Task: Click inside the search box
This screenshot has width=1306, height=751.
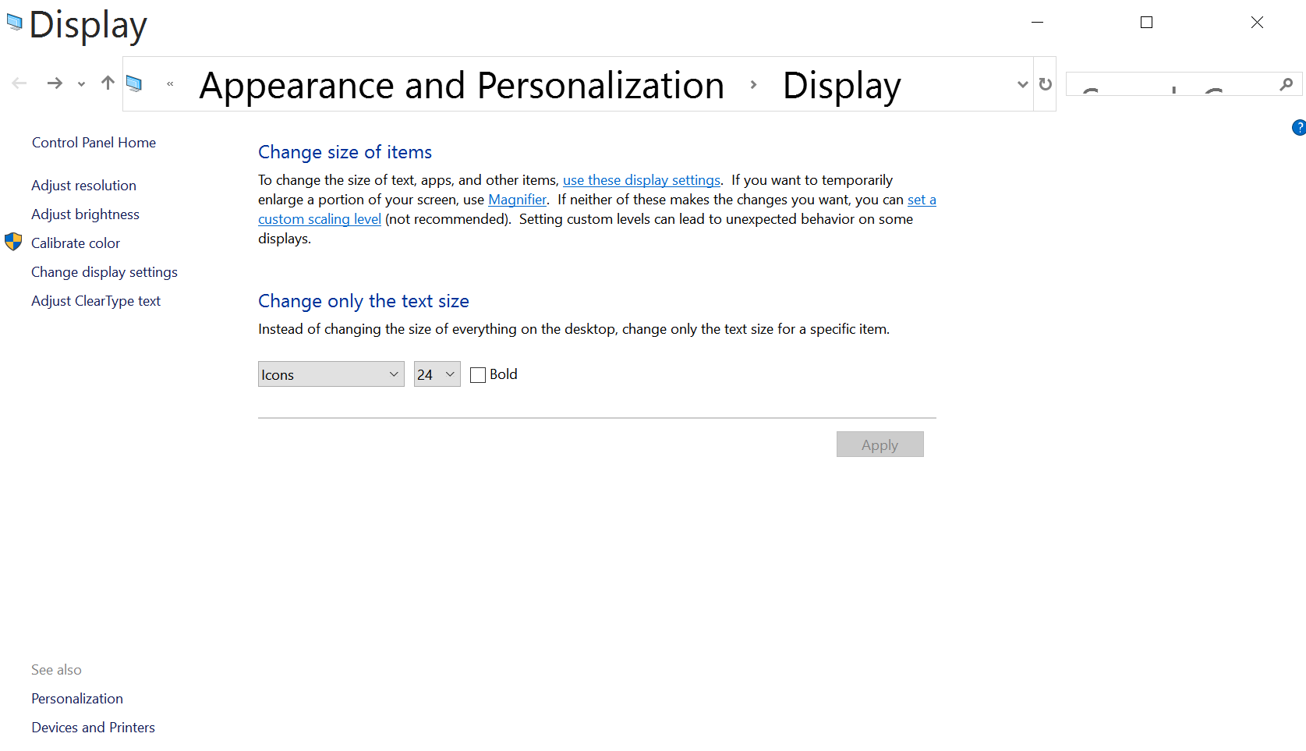Action: (x=1170, y=84)
